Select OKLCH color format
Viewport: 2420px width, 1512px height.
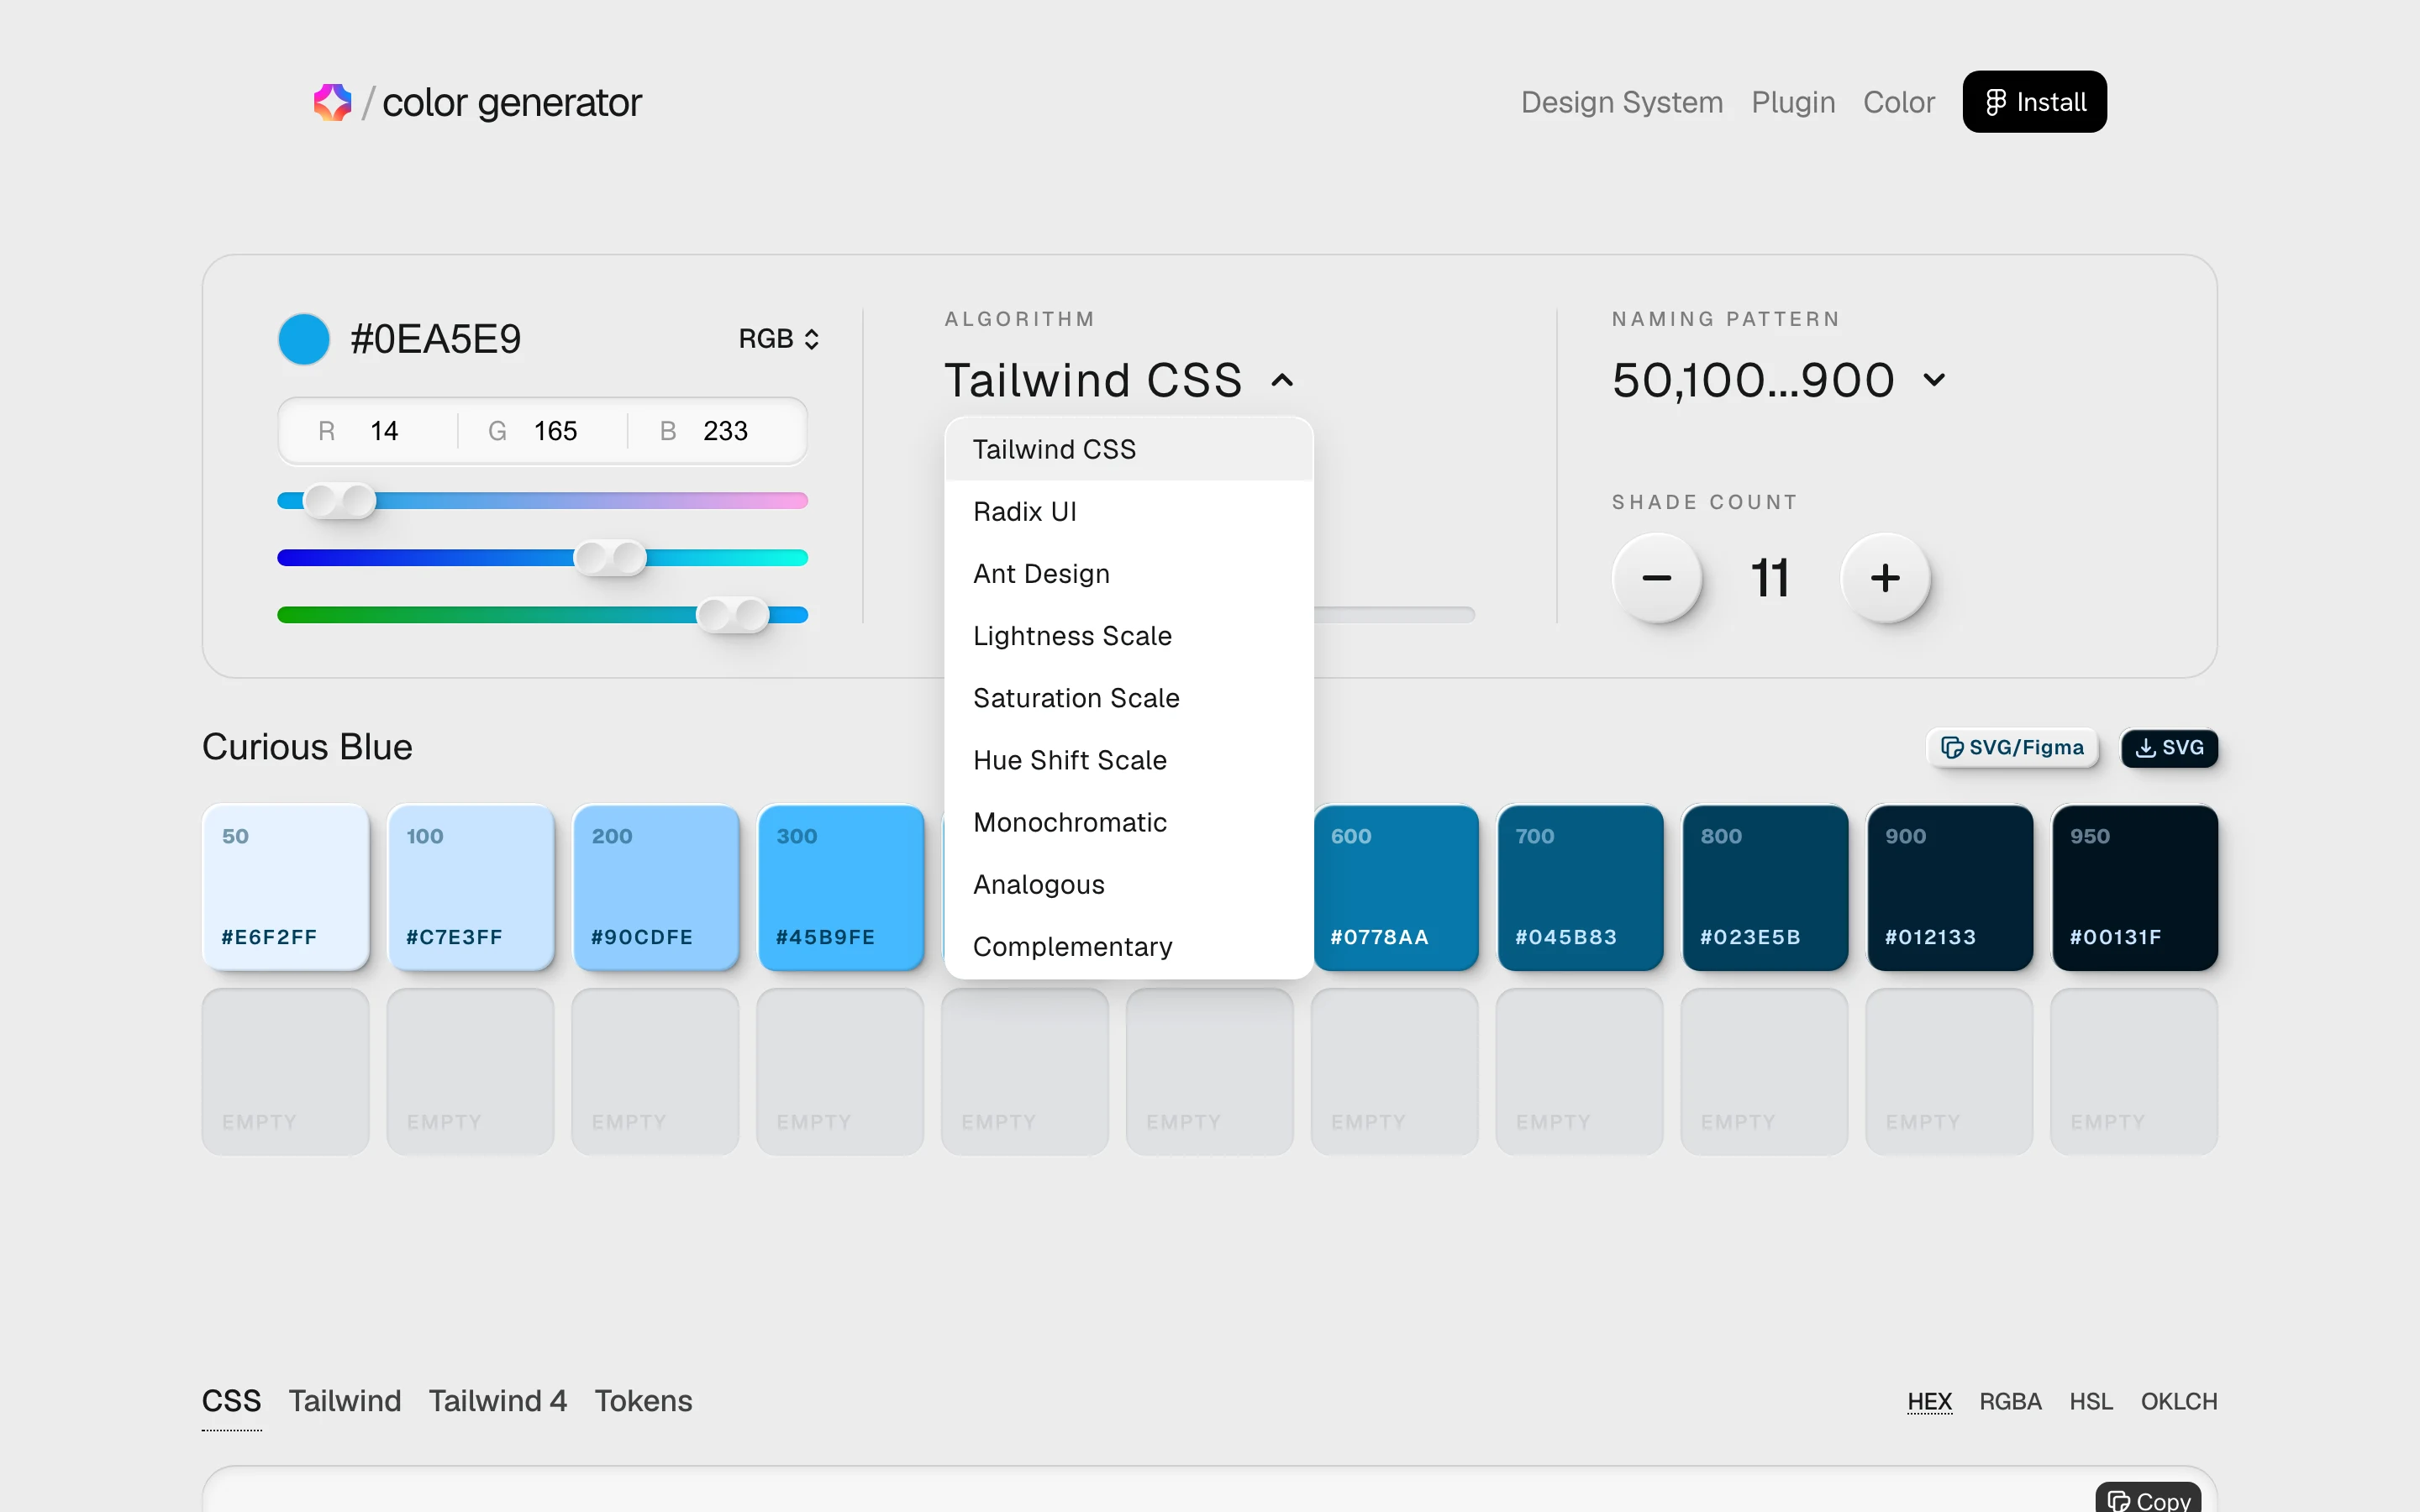(x=2179, y=1402)
